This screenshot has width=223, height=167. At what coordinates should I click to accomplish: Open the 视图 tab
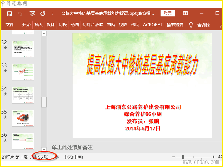123,25
